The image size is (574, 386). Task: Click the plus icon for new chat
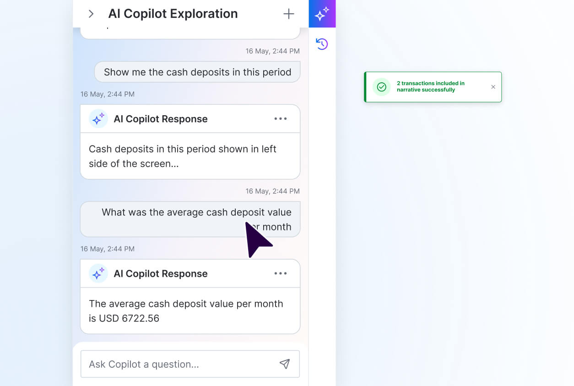tap(288, 14)
